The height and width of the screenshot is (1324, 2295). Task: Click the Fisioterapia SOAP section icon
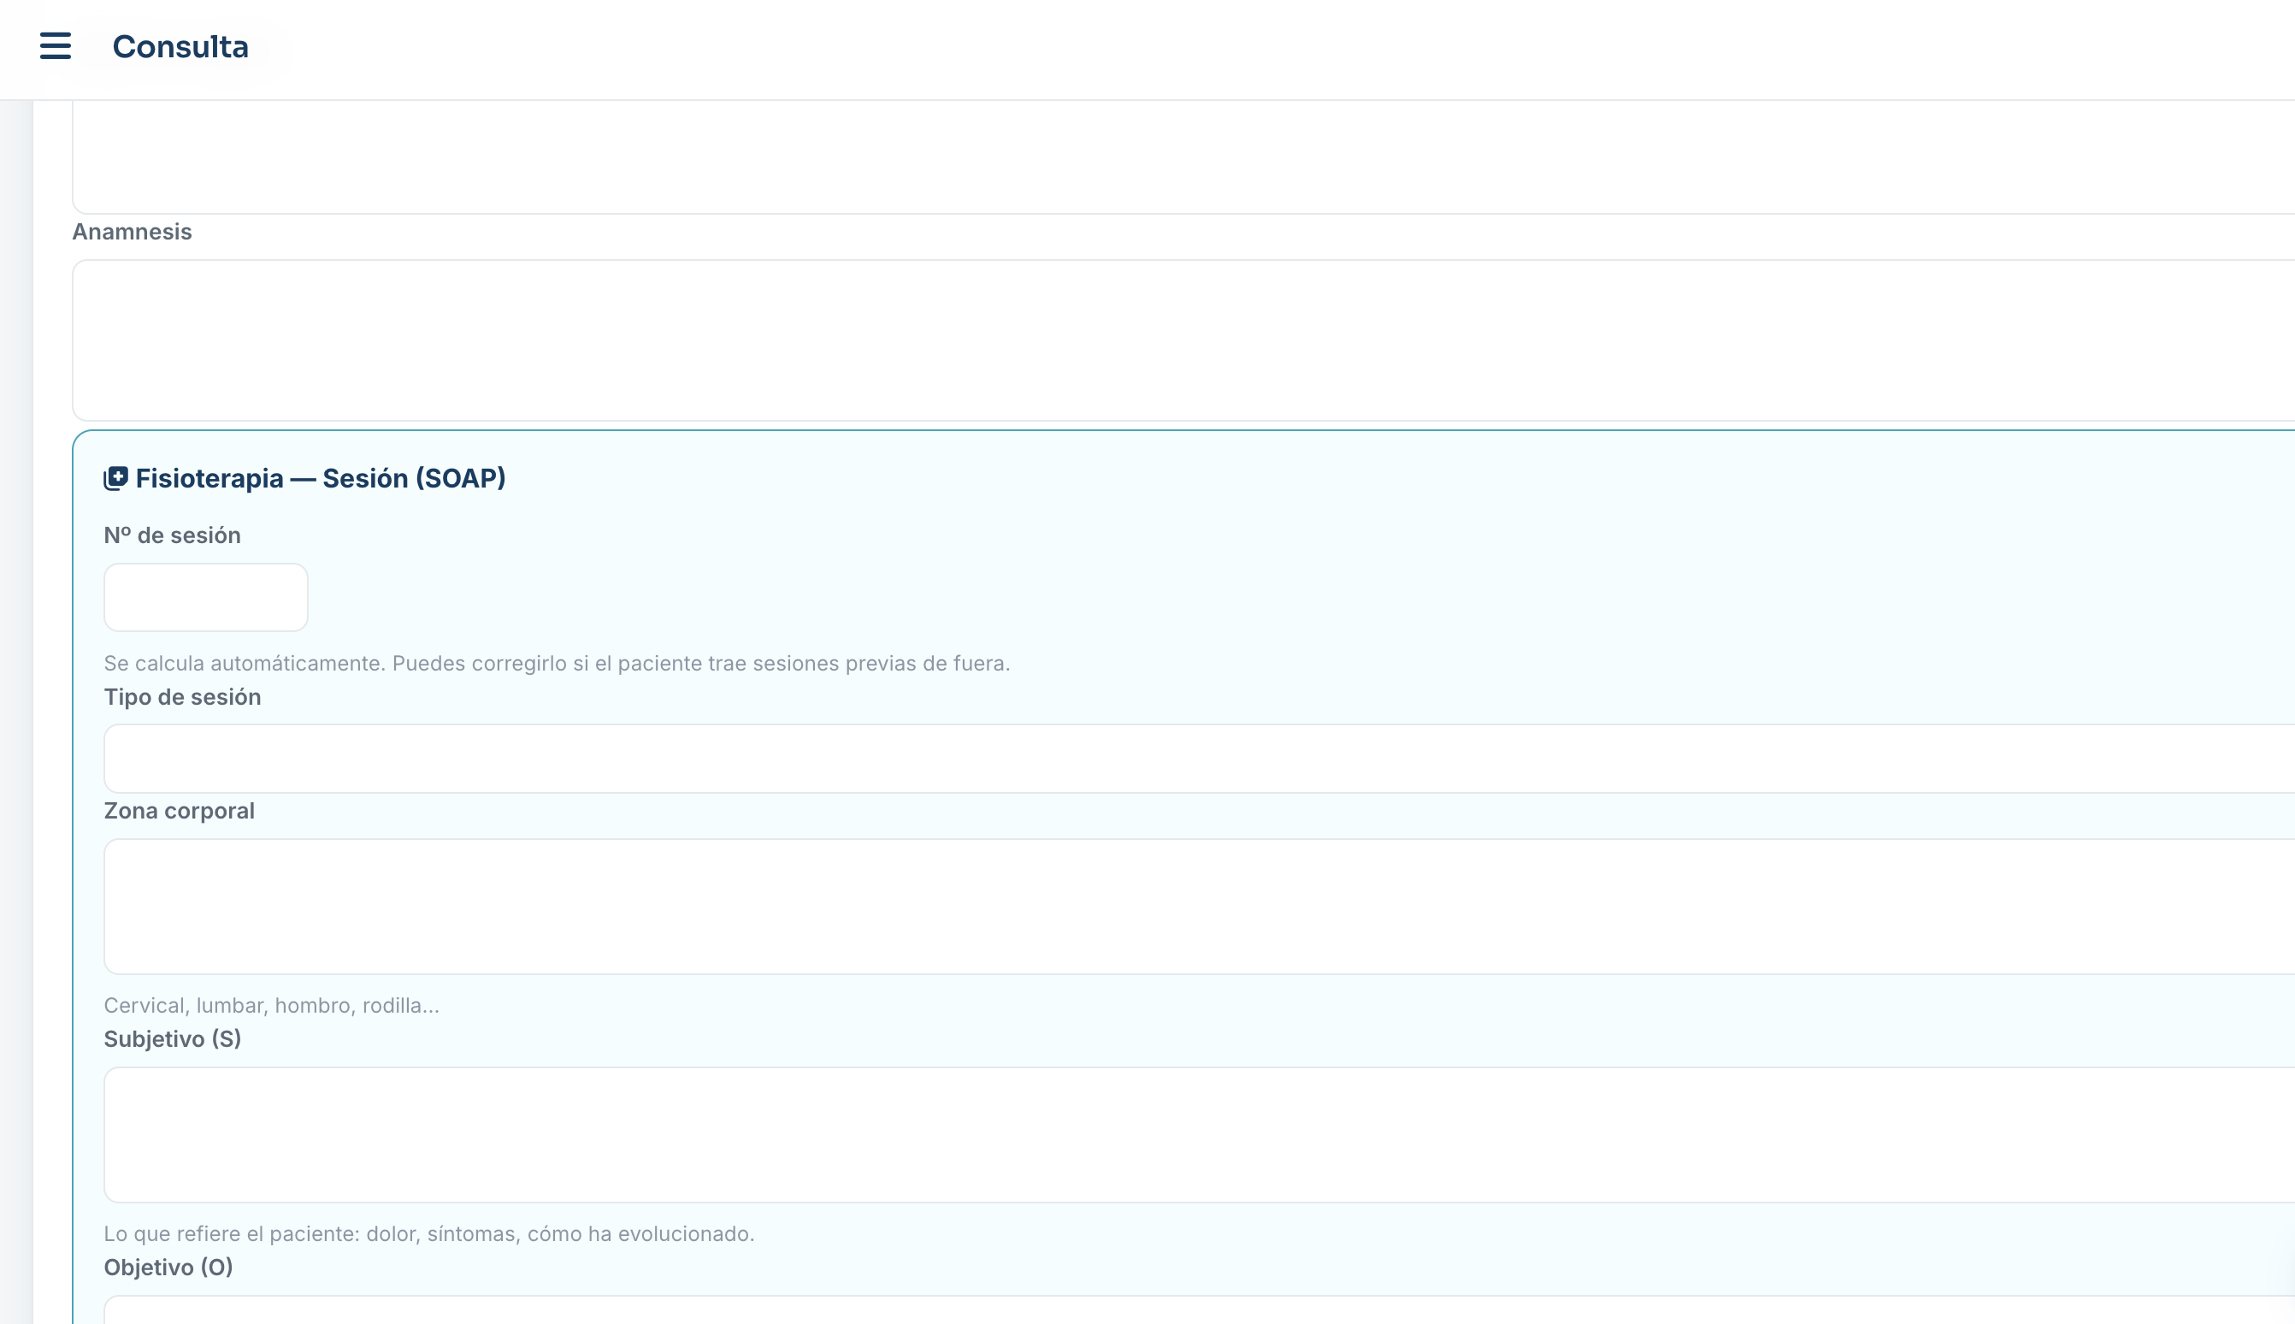pyautogui.click(x=115, y=478)
